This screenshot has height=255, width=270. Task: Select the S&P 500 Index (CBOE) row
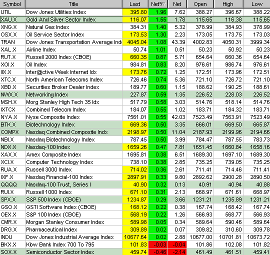tap(135, 199)
